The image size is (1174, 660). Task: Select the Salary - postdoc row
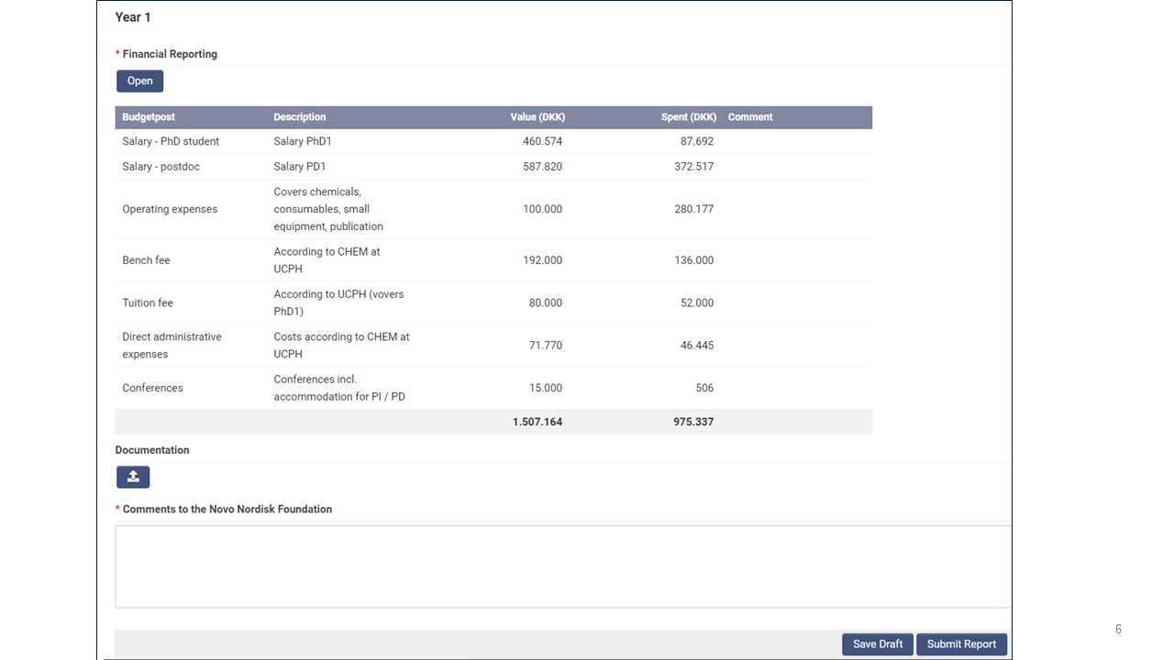[493, 167]
